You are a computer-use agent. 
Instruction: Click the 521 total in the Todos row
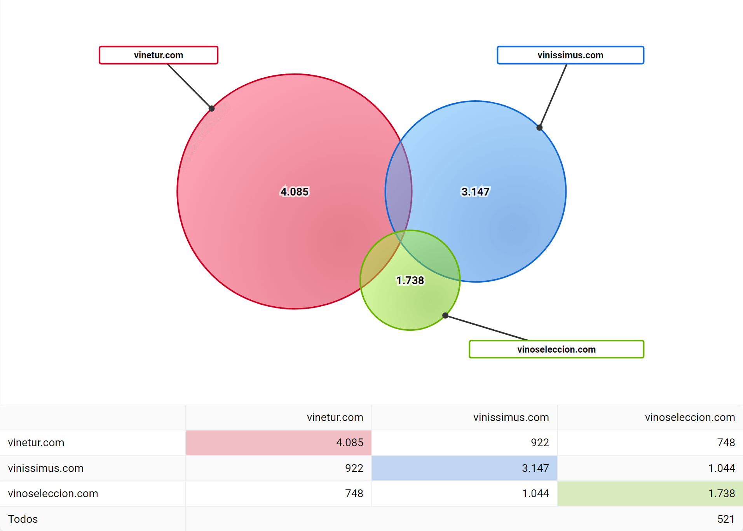[x=726, y=519]
